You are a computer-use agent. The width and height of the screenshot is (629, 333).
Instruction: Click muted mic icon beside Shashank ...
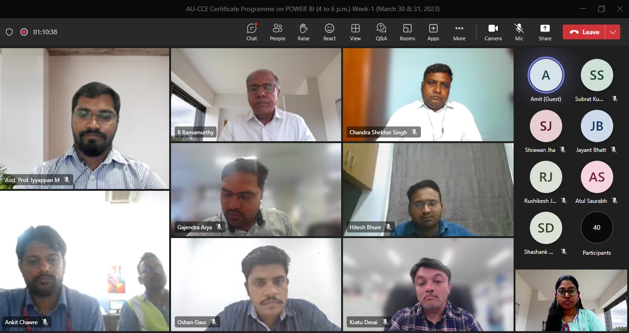click(564, 251)
